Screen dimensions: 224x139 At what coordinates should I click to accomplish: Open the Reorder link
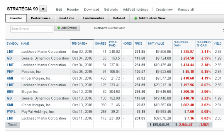coord(73,10)
